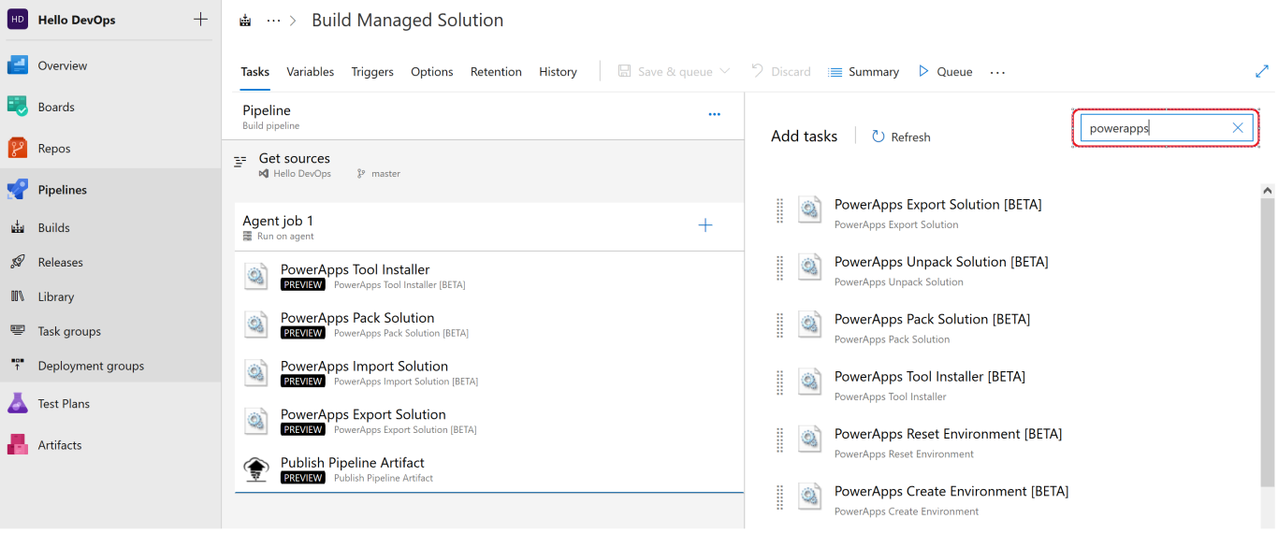Click the Add tasks list scrollbar
The width and height of the screenshot is (1278, 533).
(1268, 341)
